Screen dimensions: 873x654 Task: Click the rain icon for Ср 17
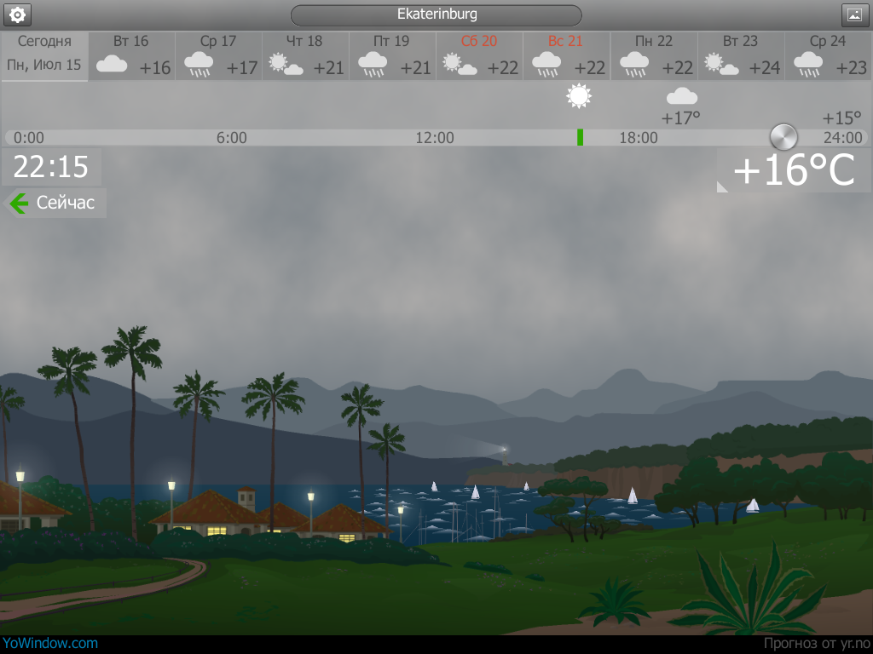pyautogui.click(x=199, y=65)
